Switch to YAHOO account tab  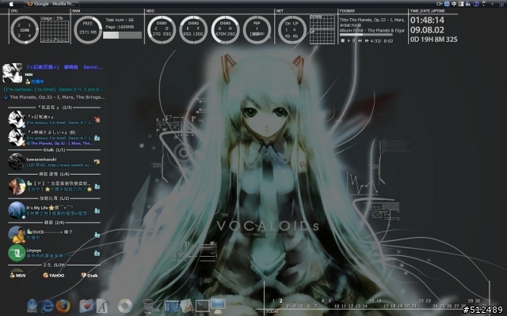(54, 276)
